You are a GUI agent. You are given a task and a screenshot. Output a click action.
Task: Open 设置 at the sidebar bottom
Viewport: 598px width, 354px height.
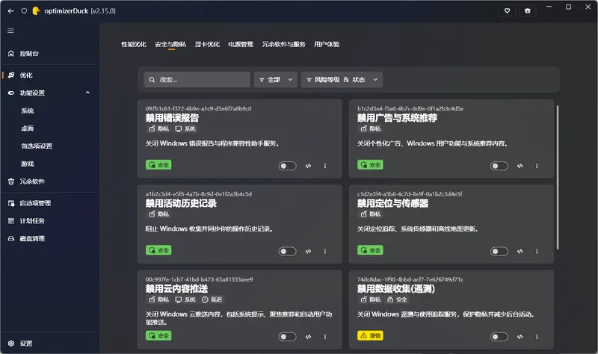pyautogui.click(x=49, y=344)
